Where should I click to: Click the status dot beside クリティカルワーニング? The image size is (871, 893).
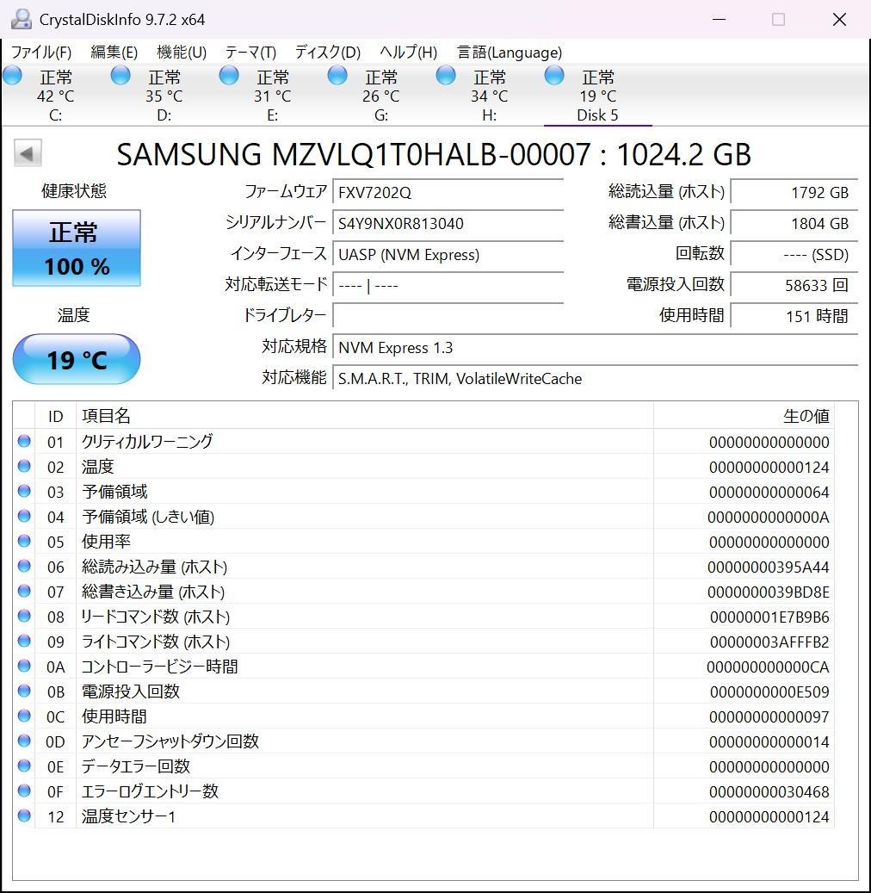tap(24, 441)
